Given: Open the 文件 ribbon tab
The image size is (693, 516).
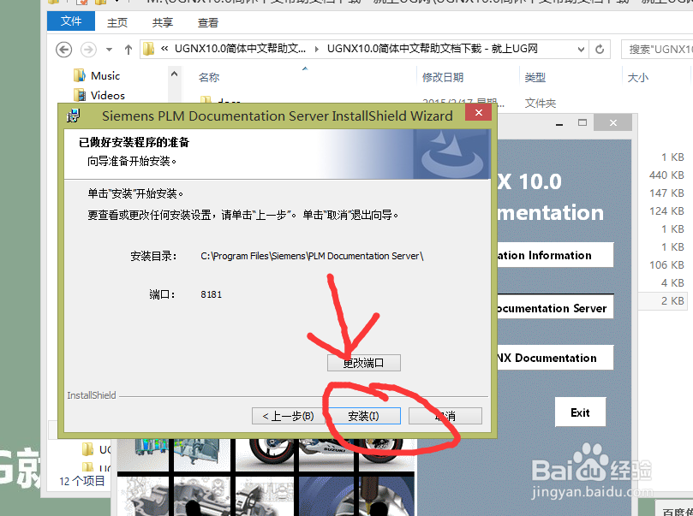Looking at the screenshot, I should (x=71, y=21).
